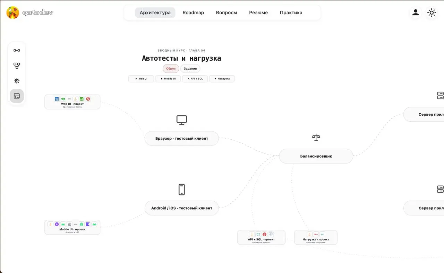Viewport: 444px width, 273px height.
Task: Open the user profile icon
Action: tap(416, 12)
